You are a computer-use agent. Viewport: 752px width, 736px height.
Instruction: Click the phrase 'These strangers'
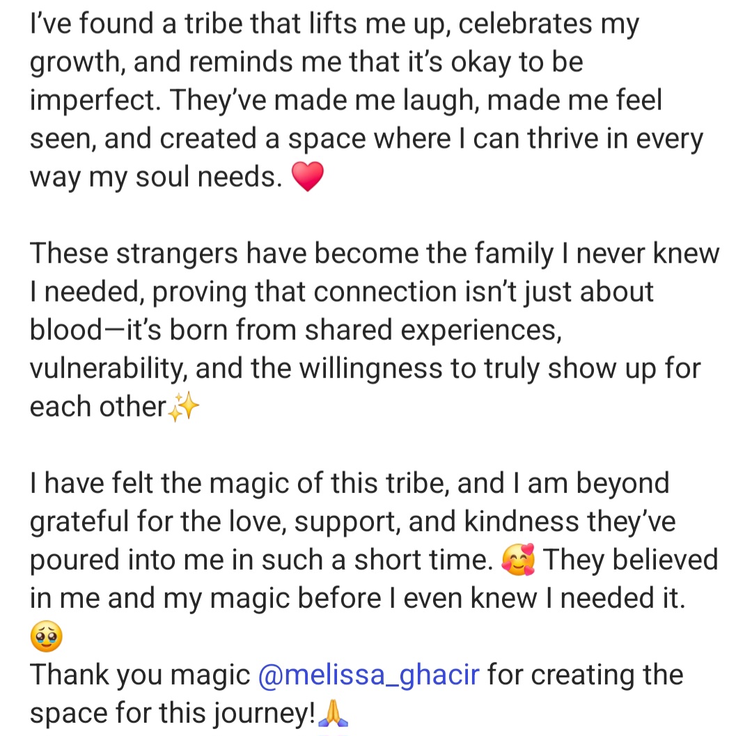pos(133,253)
